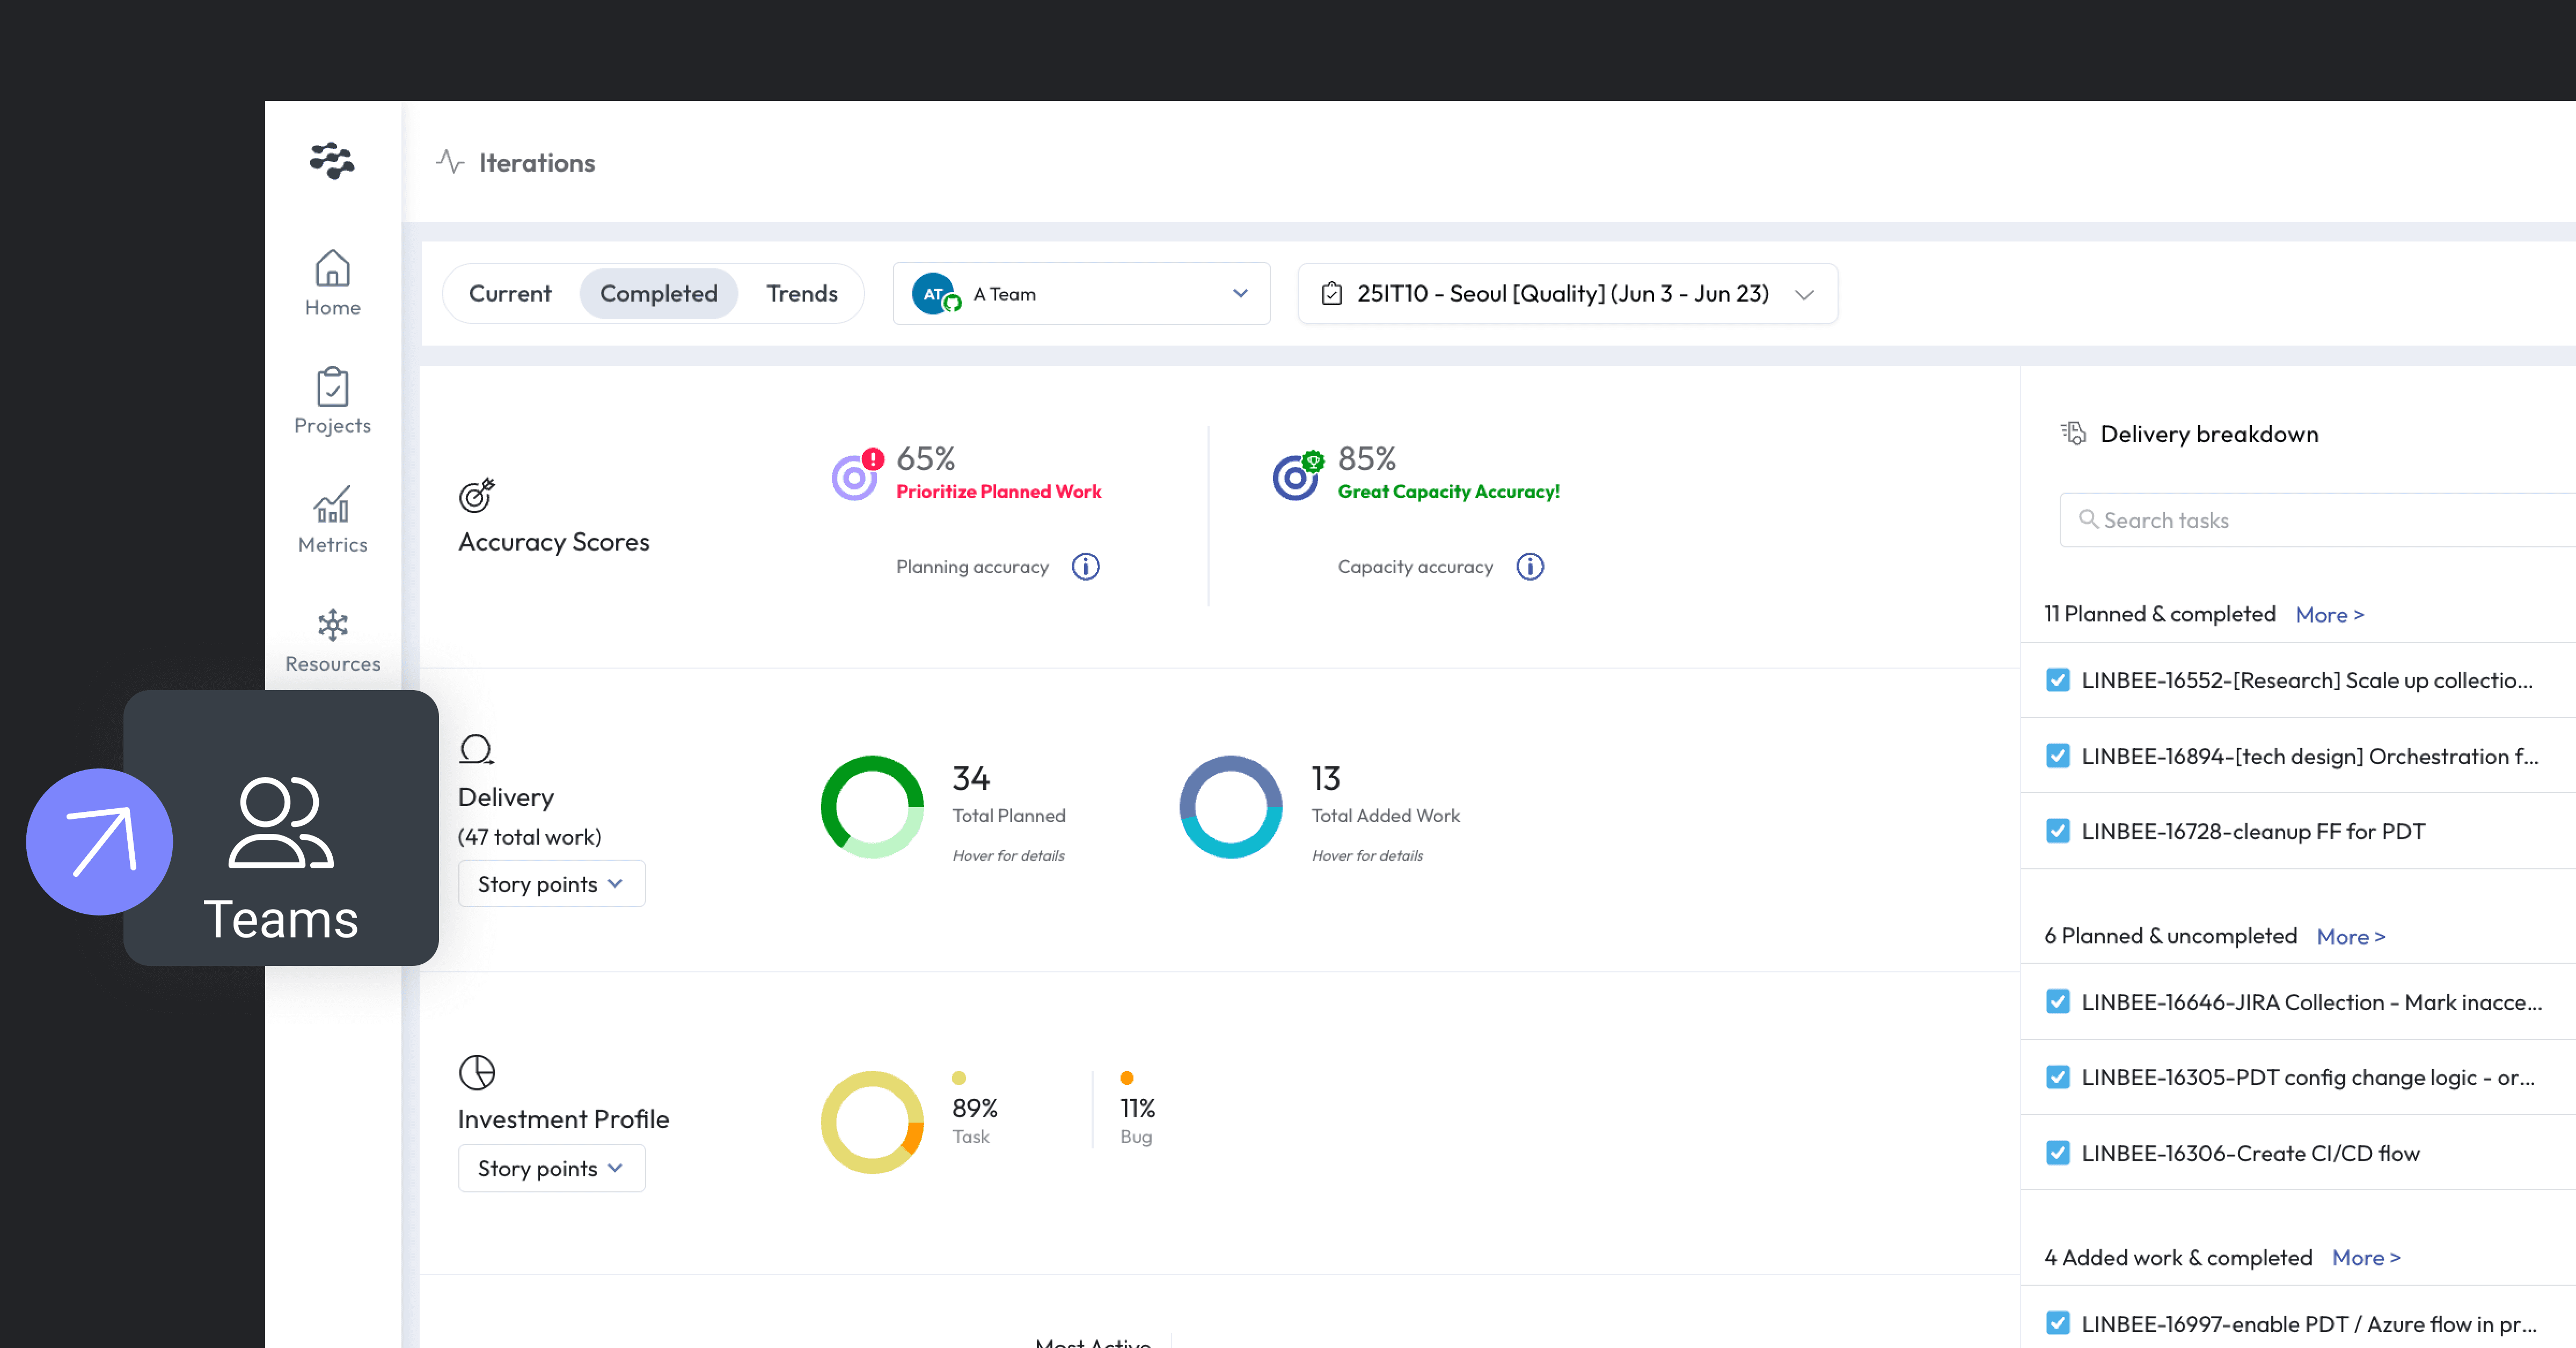The height and width of the screenshot is (1348, 2576).
Task: Show Planning accuracy info tooltip
Action: [x=1085, y=567]
